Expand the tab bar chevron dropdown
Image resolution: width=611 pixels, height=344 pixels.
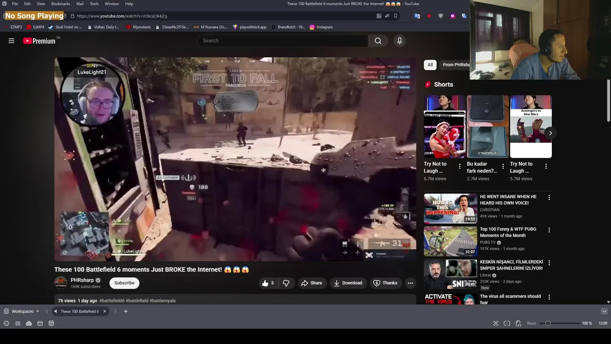(x=604, y=312)
